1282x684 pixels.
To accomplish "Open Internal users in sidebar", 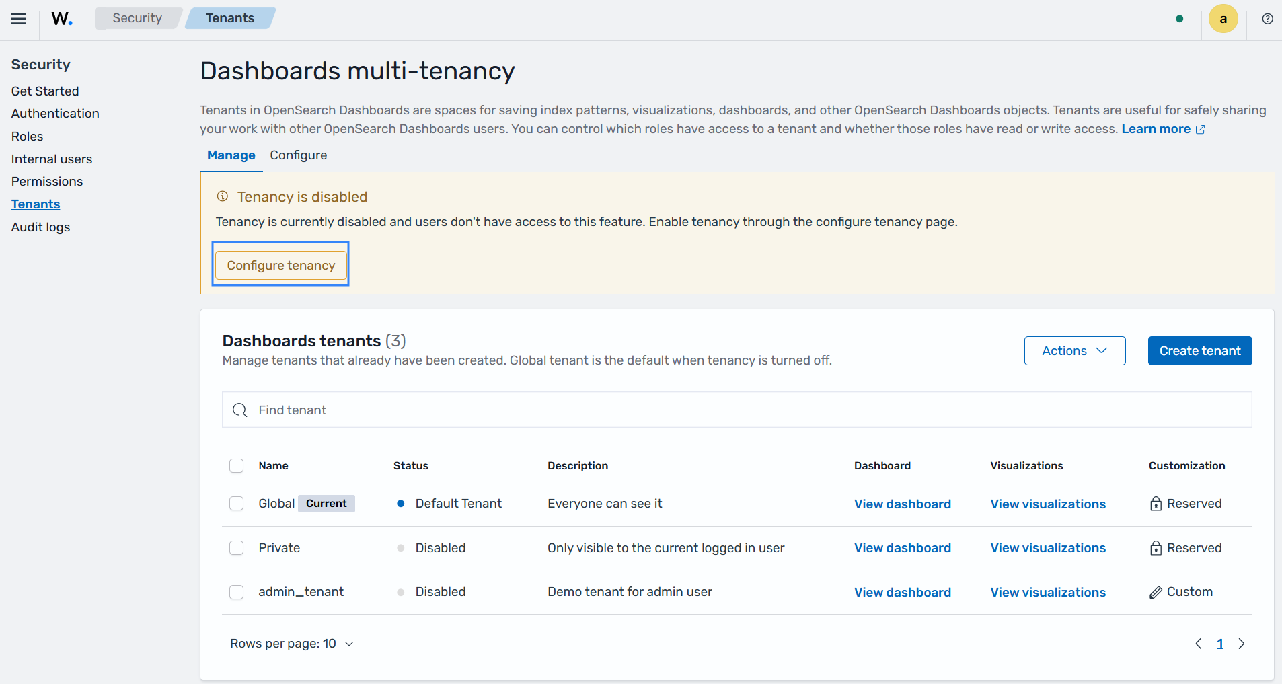I will (x=52, y=159).
